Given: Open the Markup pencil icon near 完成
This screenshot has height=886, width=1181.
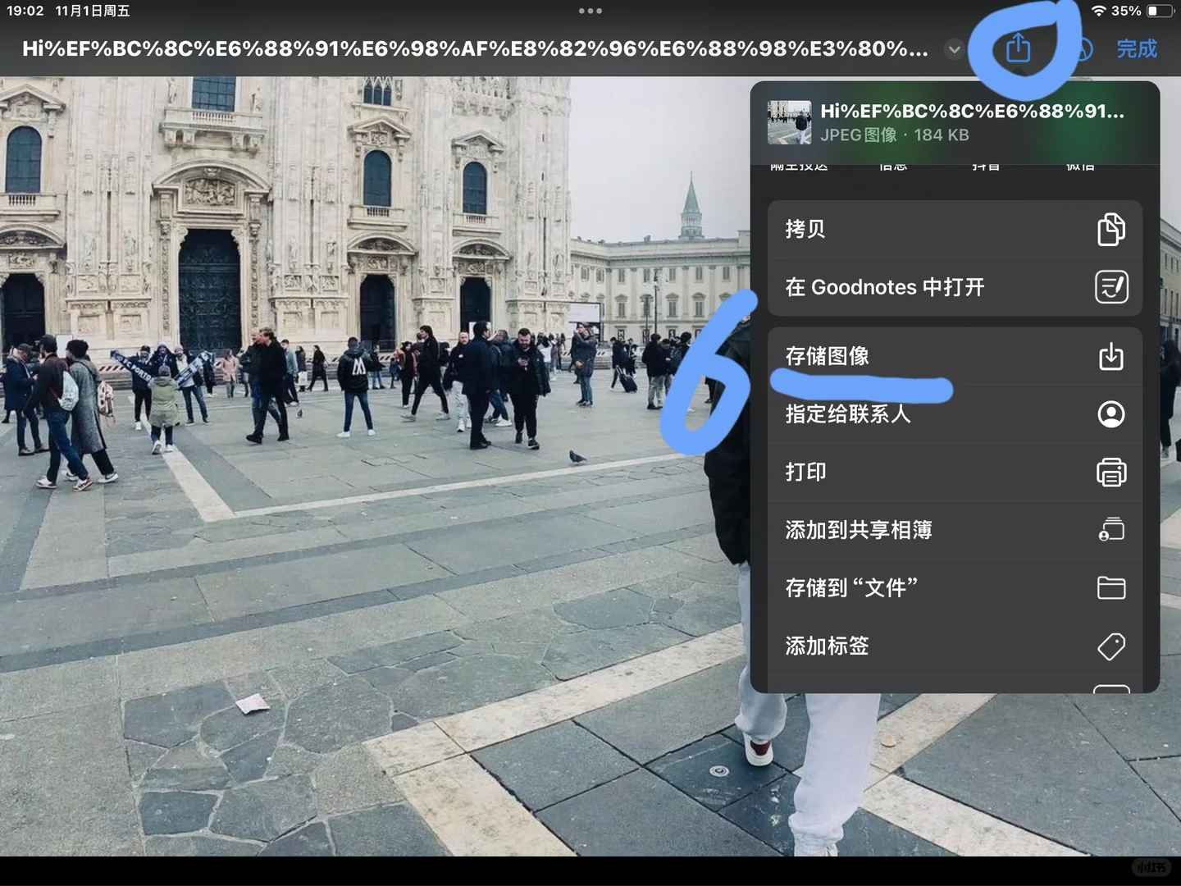Looking at the screenshot, I should [1083, 49].
